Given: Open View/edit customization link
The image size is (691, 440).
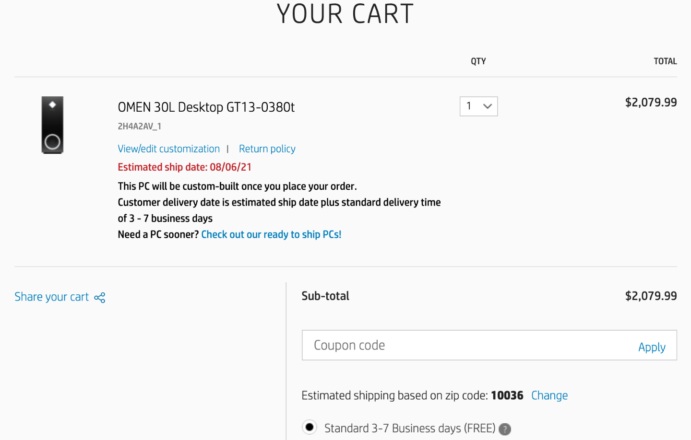Looking at the screenshot, I should pos(169,149).
